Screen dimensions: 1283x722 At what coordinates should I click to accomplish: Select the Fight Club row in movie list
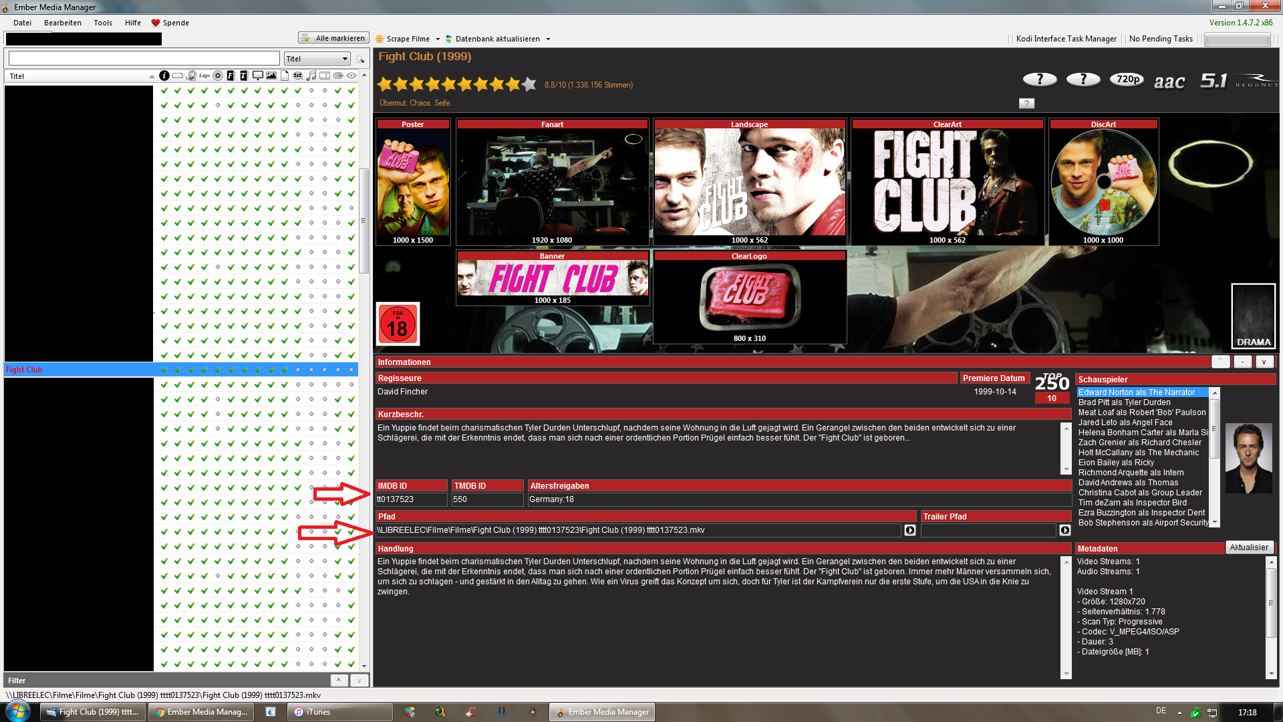tap(180, 370)
